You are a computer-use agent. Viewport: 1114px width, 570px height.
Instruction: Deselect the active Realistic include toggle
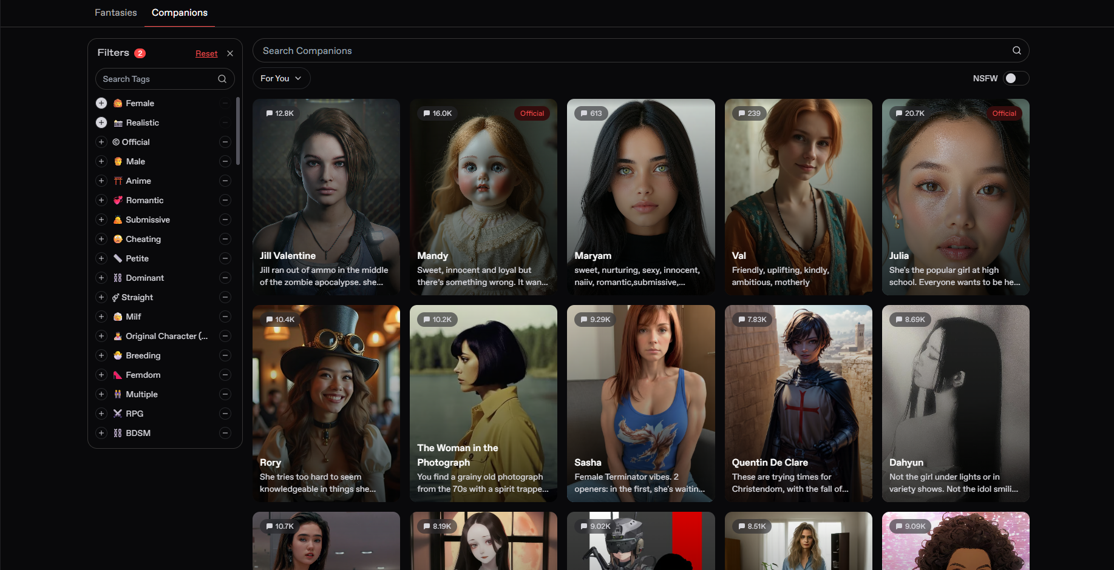pyautogui.click(x=101, y=122)
